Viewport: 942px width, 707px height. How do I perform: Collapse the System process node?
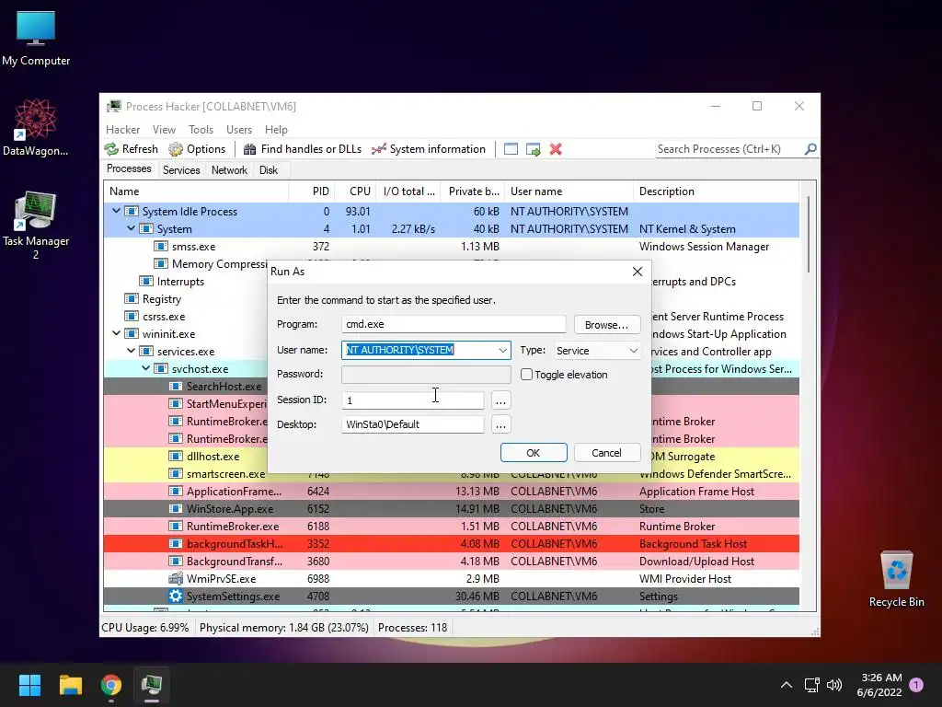(131, 228)
